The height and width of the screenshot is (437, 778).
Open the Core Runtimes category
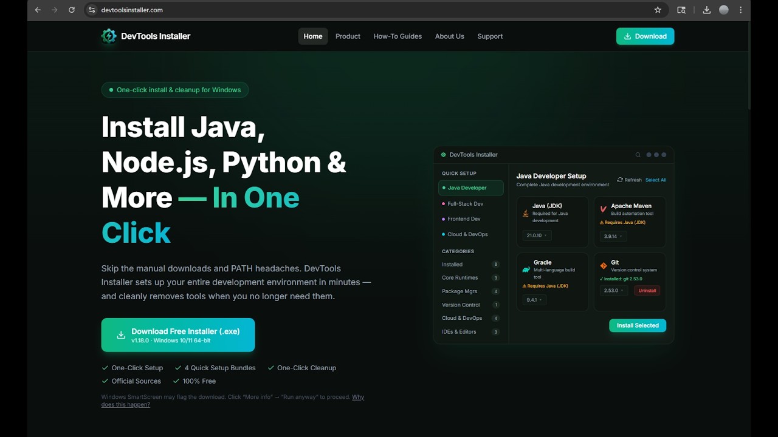471,278
